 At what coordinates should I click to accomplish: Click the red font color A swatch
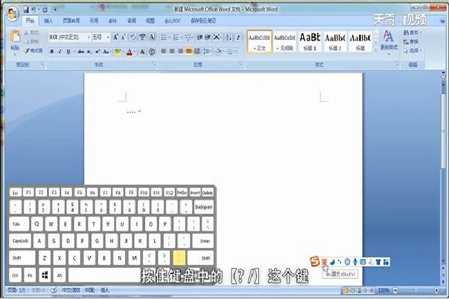coord(129,52)
